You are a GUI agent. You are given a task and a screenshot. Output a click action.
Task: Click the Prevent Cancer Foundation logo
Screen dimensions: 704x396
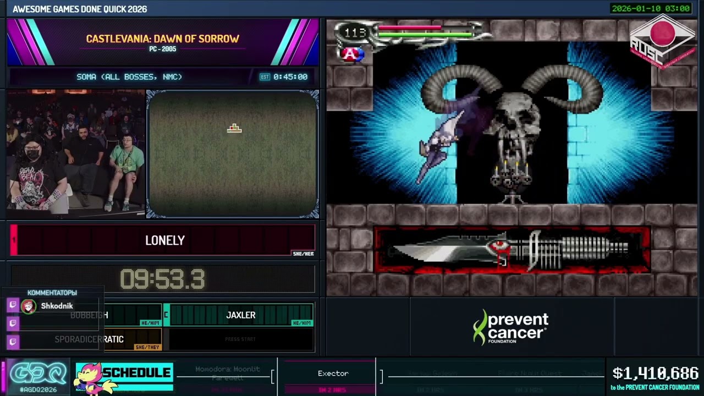510,327
